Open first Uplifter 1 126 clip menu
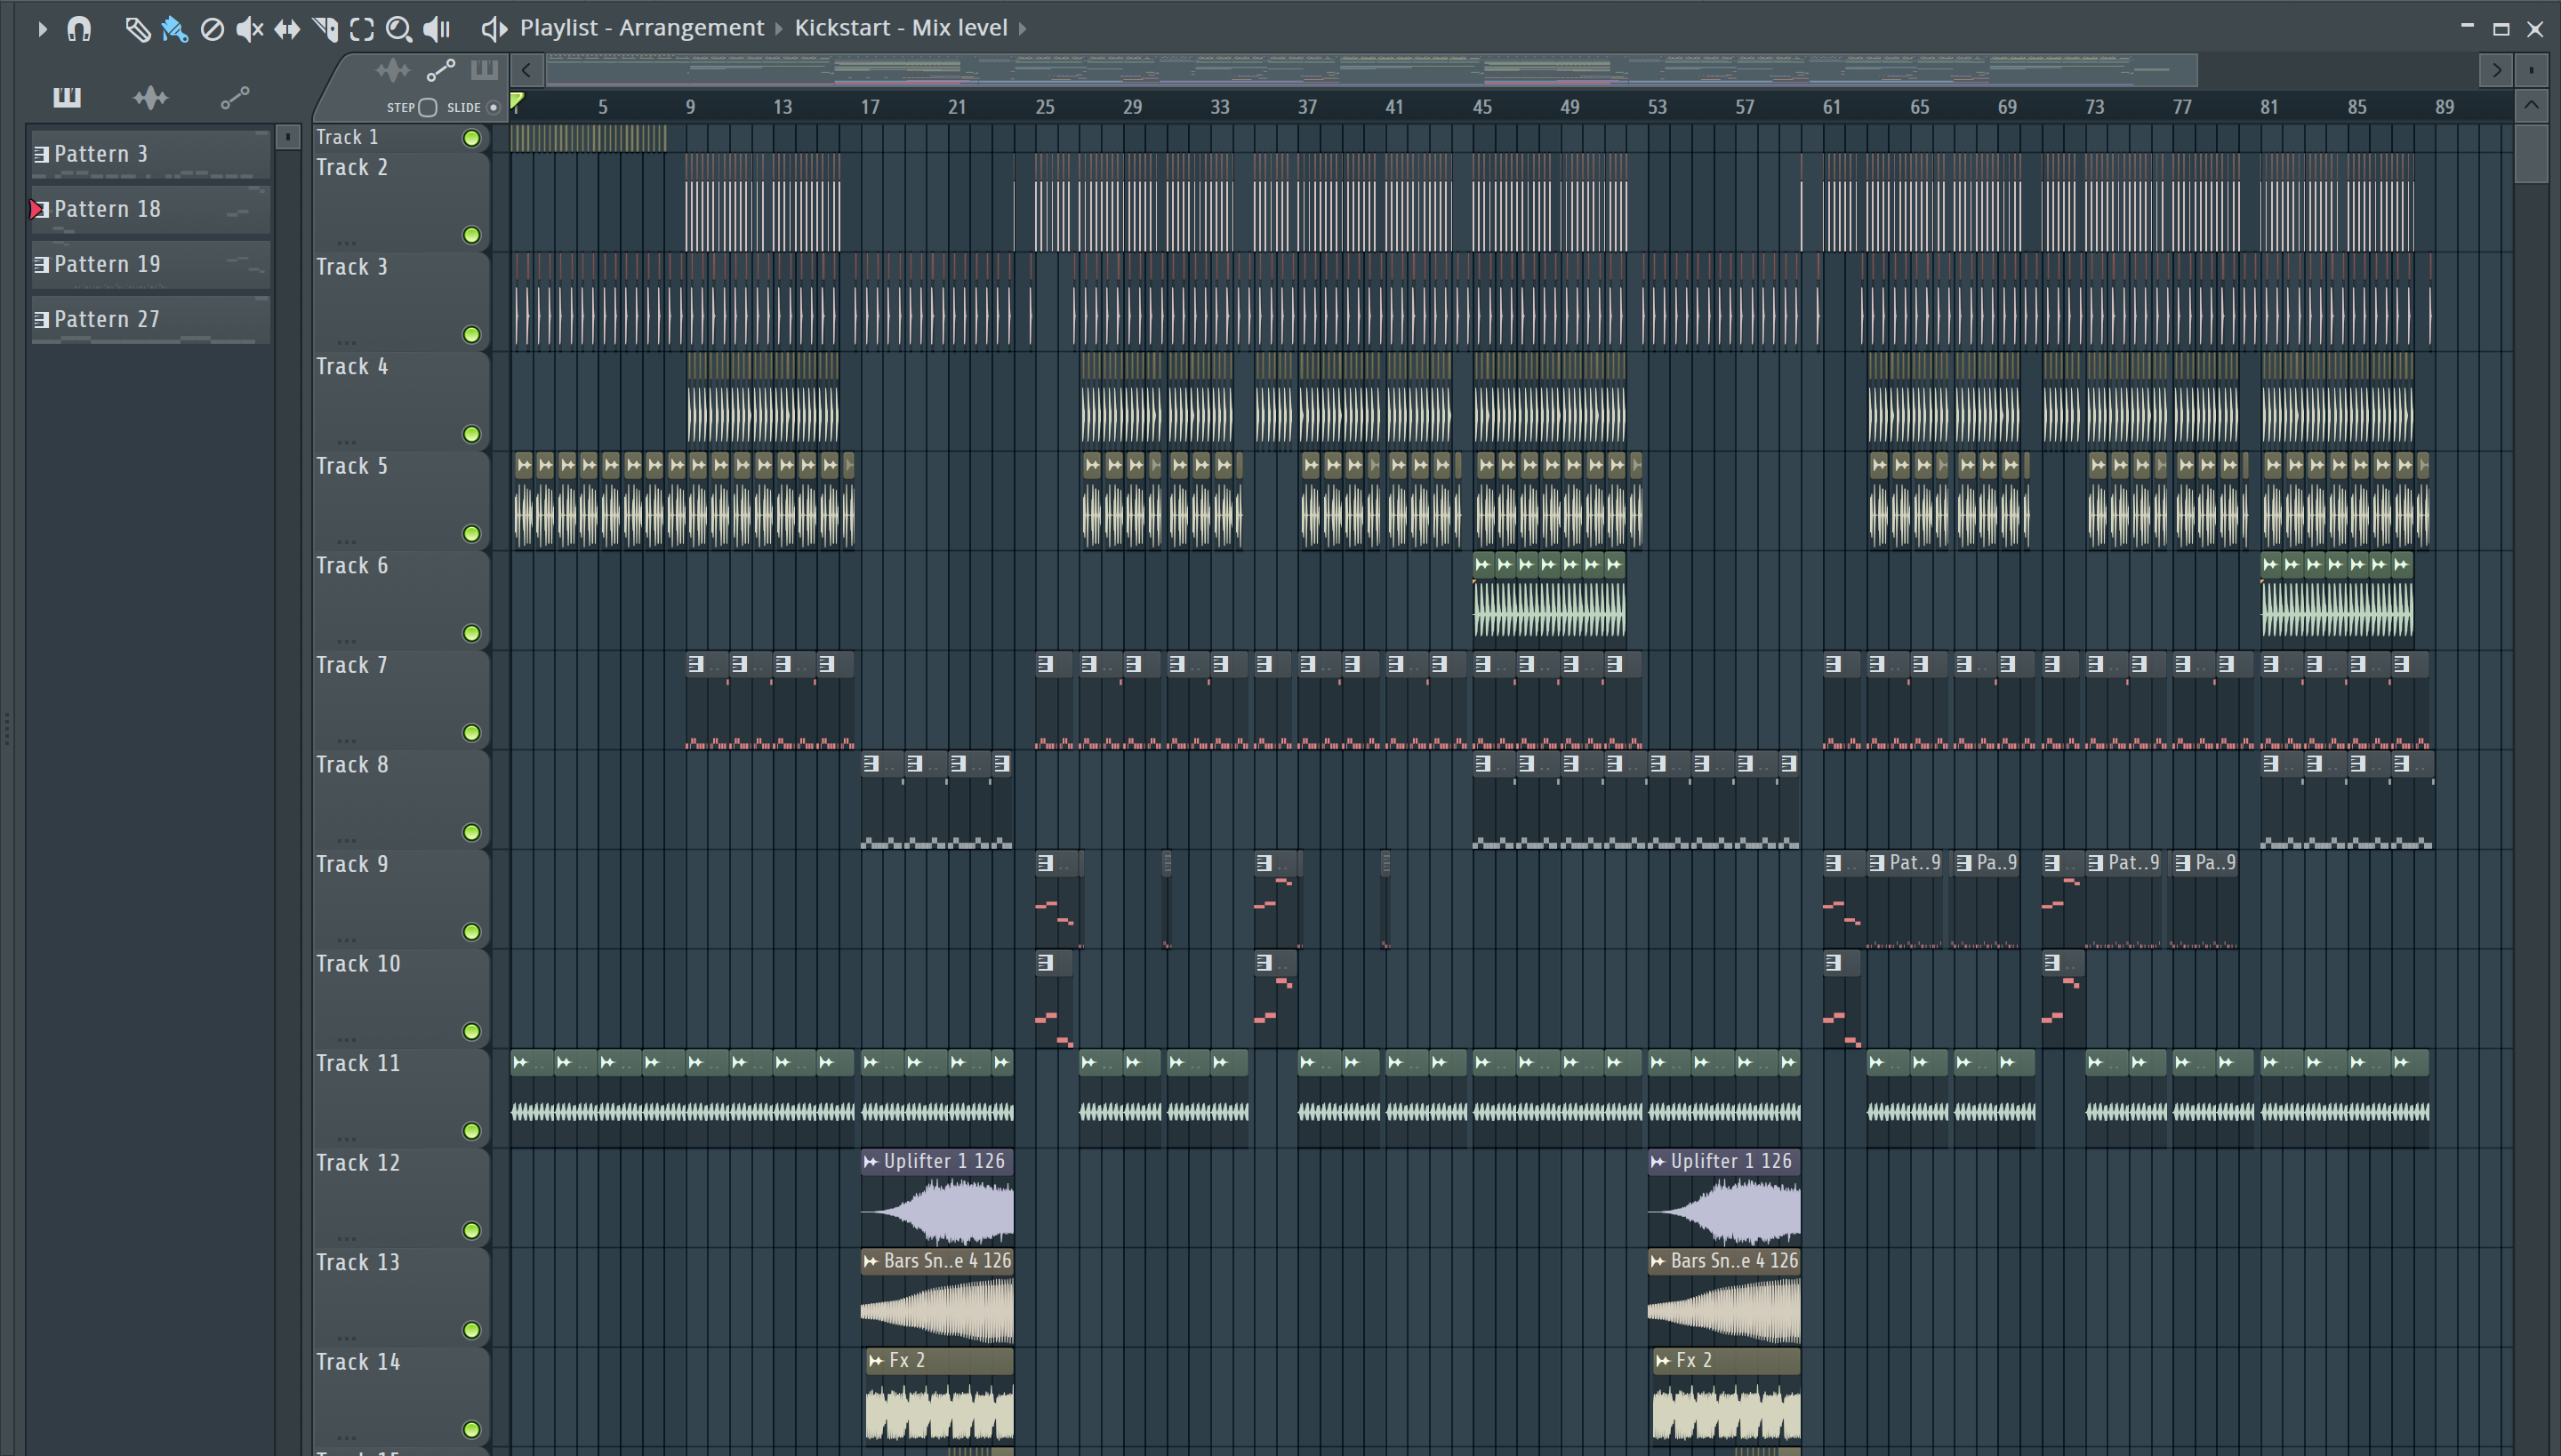 tap(870, 1161)
